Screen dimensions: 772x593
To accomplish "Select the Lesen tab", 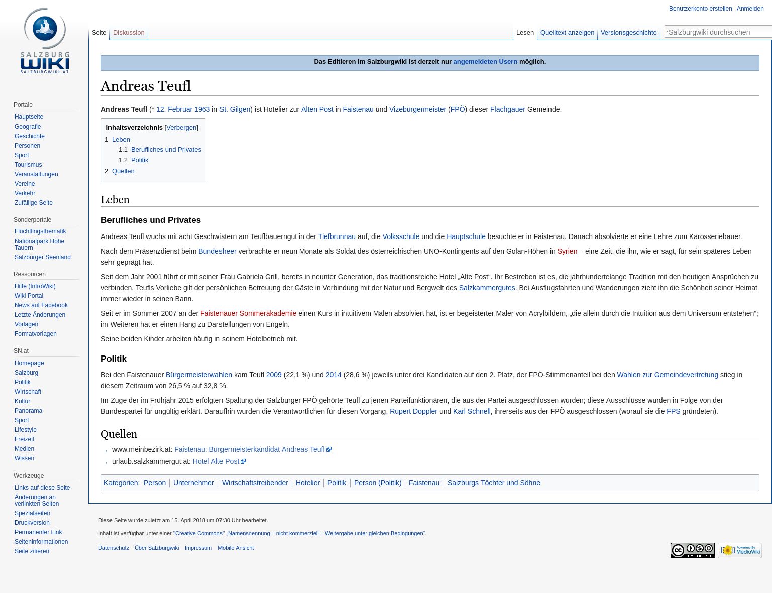I will pos(525,32).
